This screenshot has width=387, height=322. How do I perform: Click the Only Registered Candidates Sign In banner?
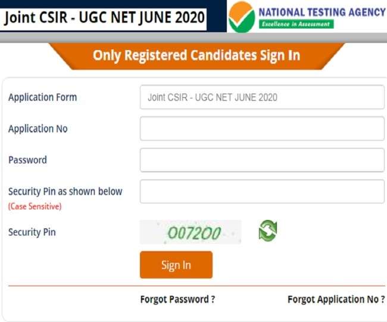[196, 56]
